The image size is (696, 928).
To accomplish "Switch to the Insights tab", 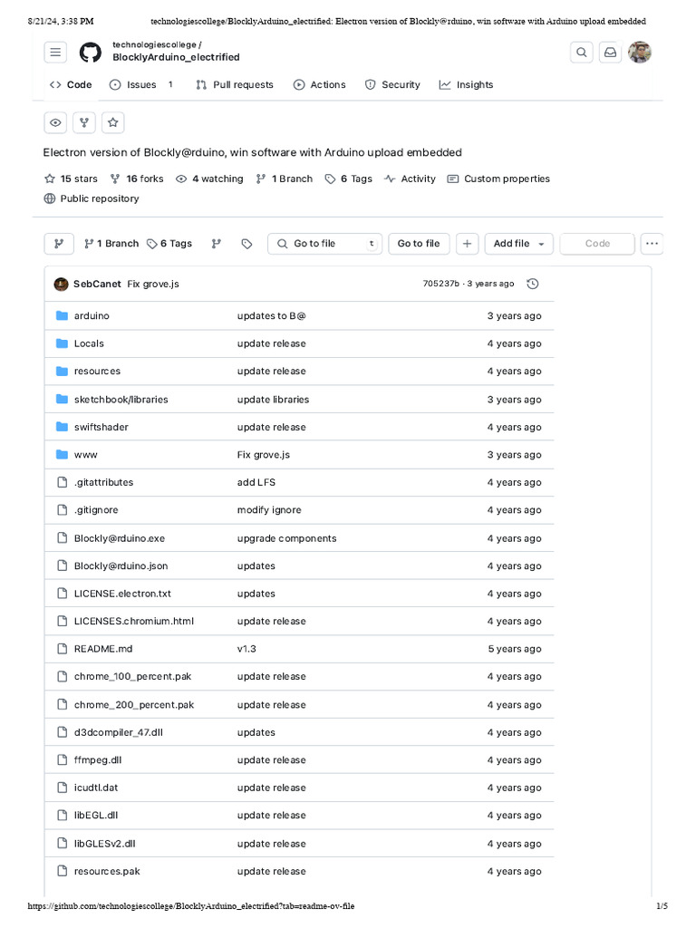I will coord(466,84).
